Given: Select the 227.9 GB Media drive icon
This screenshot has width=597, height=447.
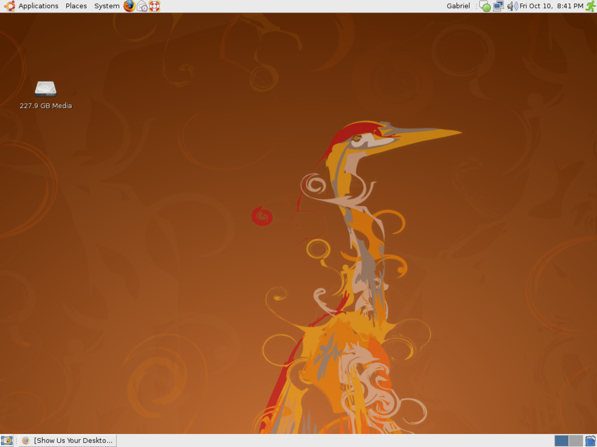Looking at the screenshot, I should coord(45,95).
